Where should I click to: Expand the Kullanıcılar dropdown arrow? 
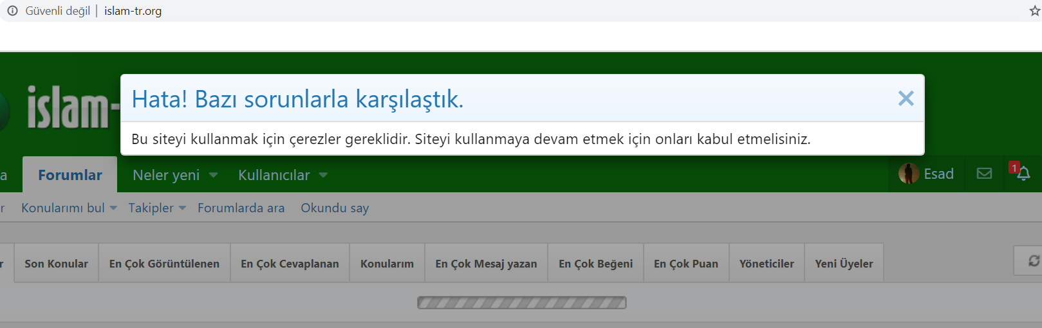323,175
